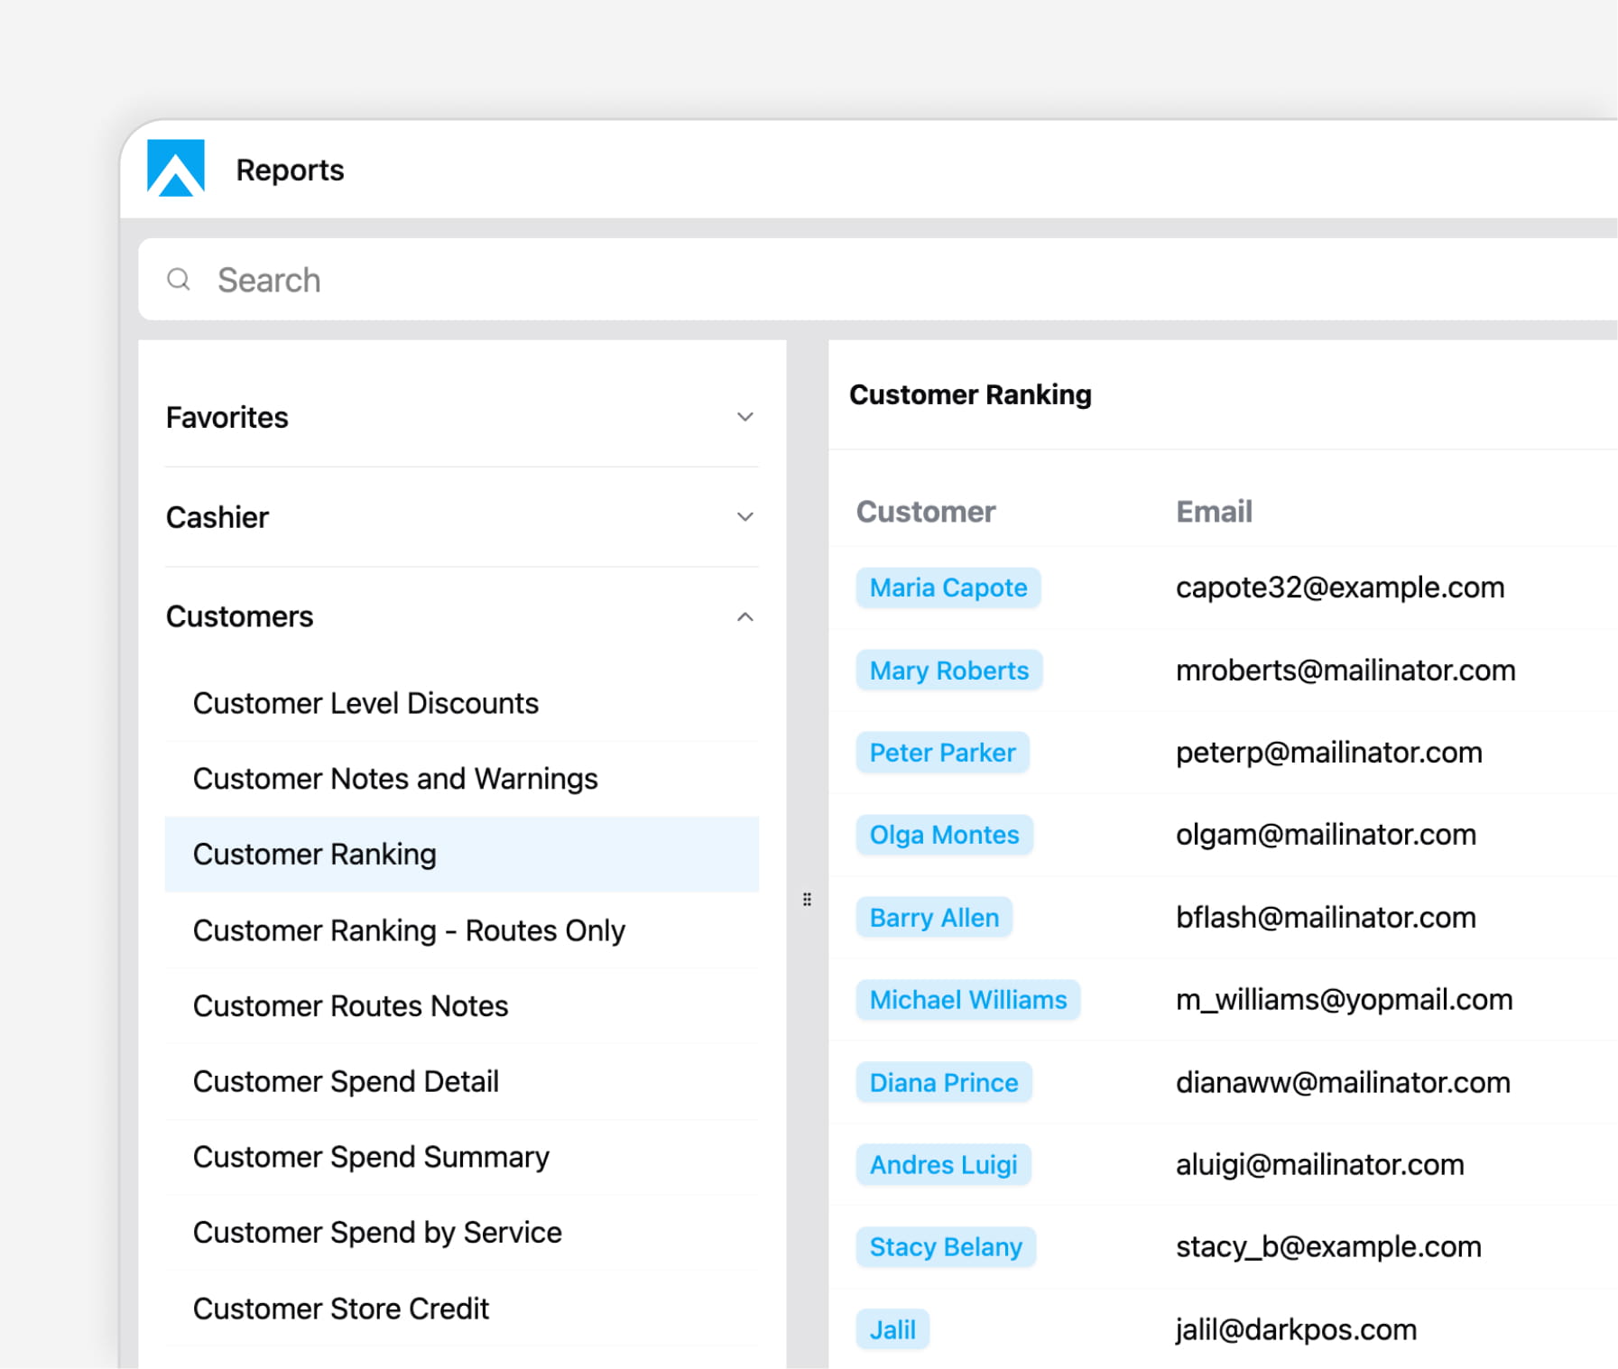Open Diana Prince customer link
Image resolution: width=1618 pixels, height=1369 pixels.
(944, 1082)
